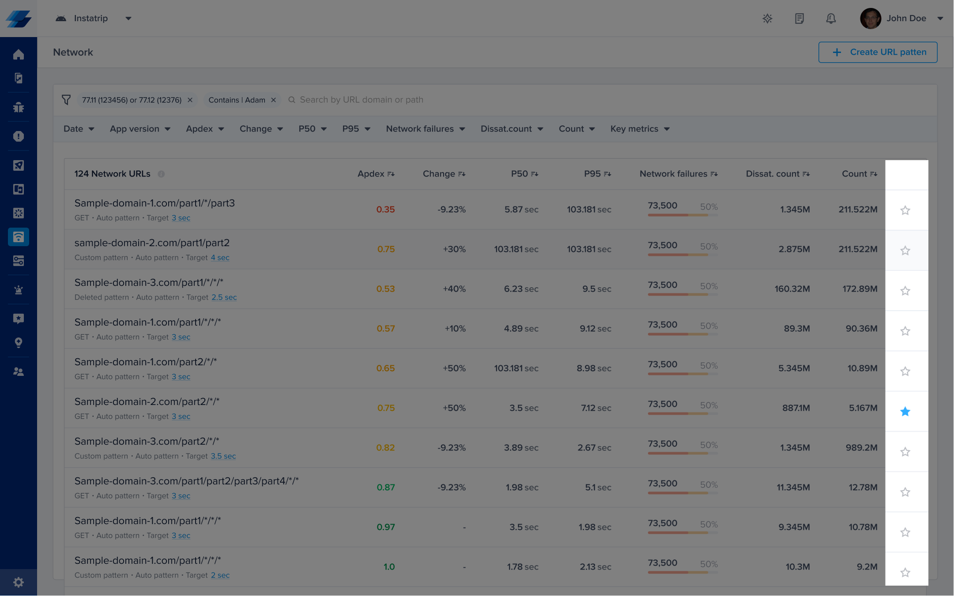Image resolution: width=954 pixels, height=596 pixels.
Task: Unstar the Sample-domain-2.com/part2/*/* row
Action: click(905, 412)
